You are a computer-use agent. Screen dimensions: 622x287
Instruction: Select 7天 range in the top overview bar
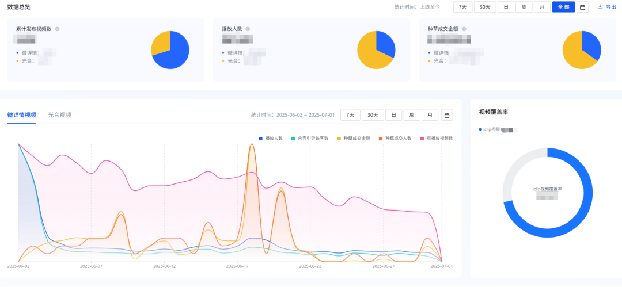click(463, 7)
